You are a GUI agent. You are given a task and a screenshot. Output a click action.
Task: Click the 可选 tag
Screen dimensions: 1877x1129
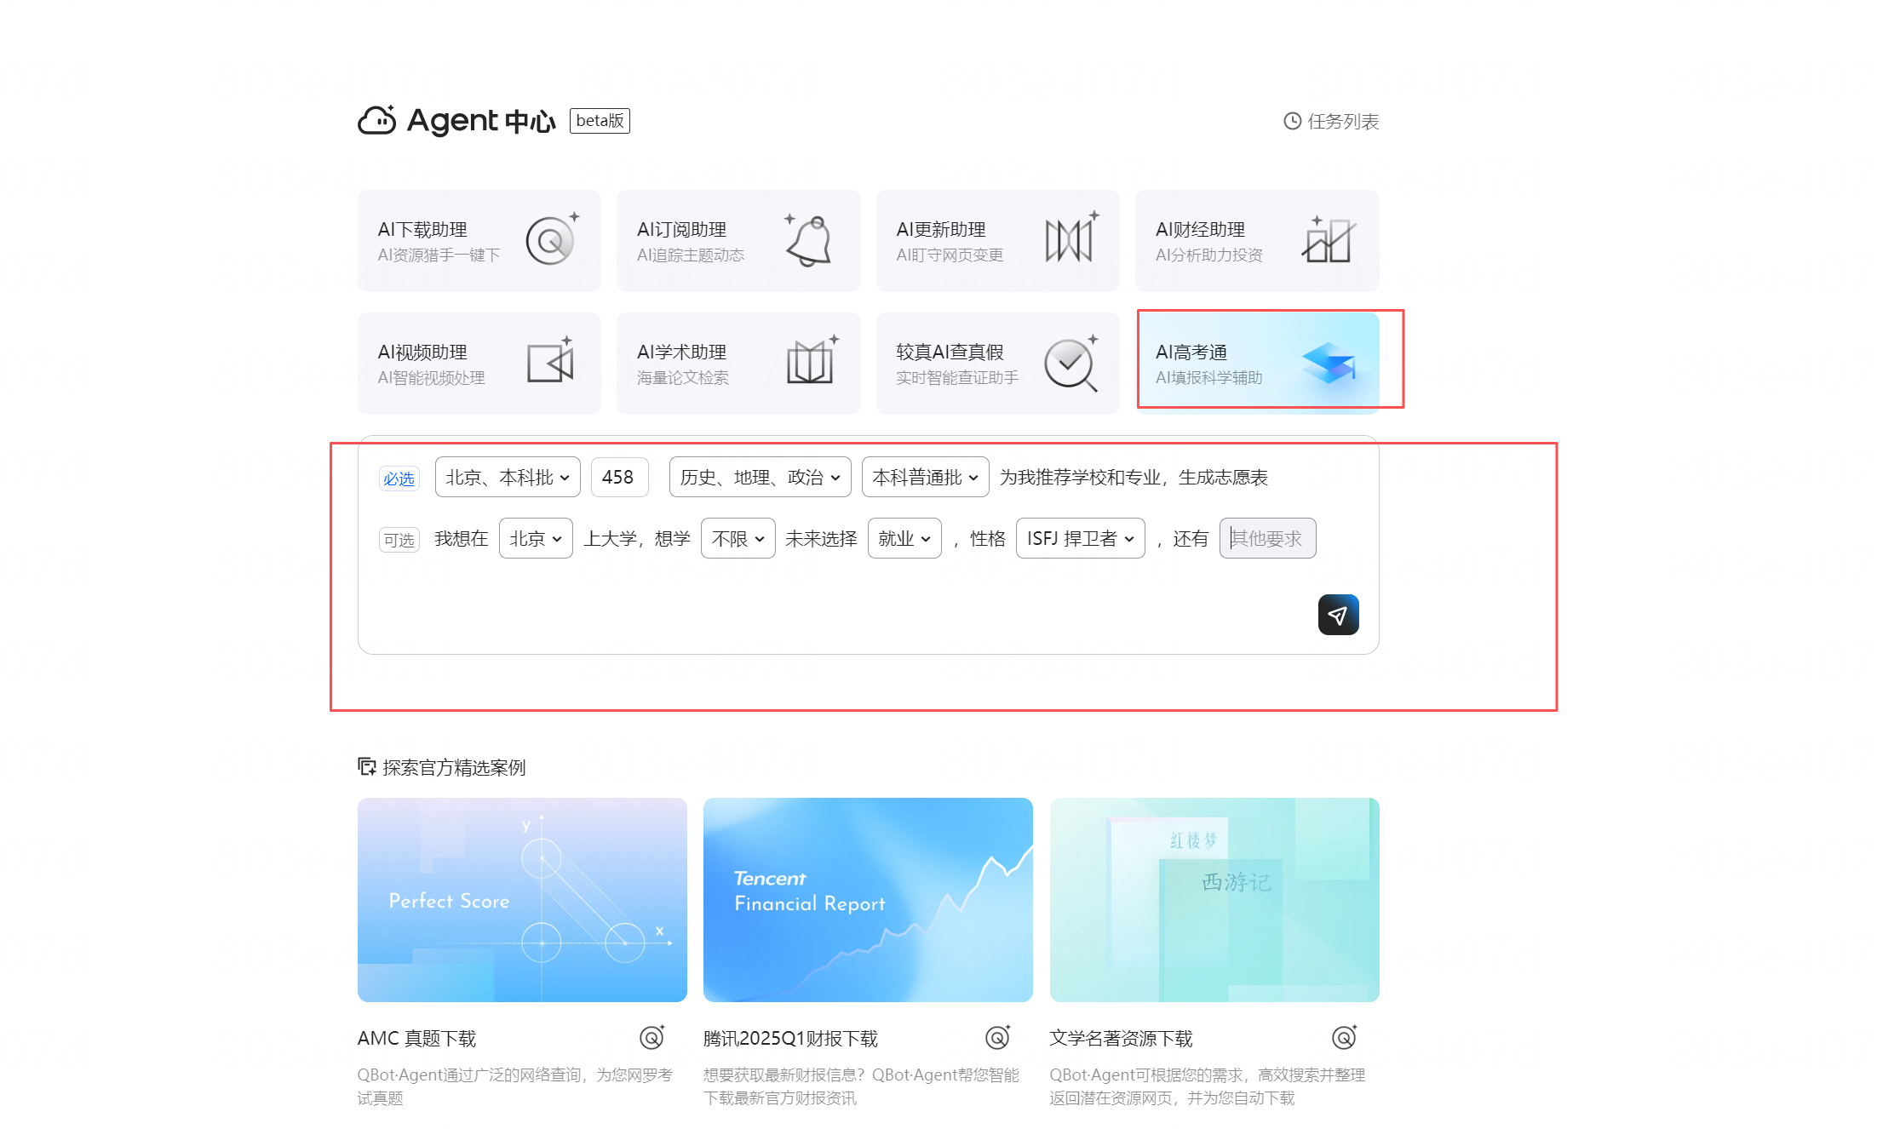pos(399,540)
